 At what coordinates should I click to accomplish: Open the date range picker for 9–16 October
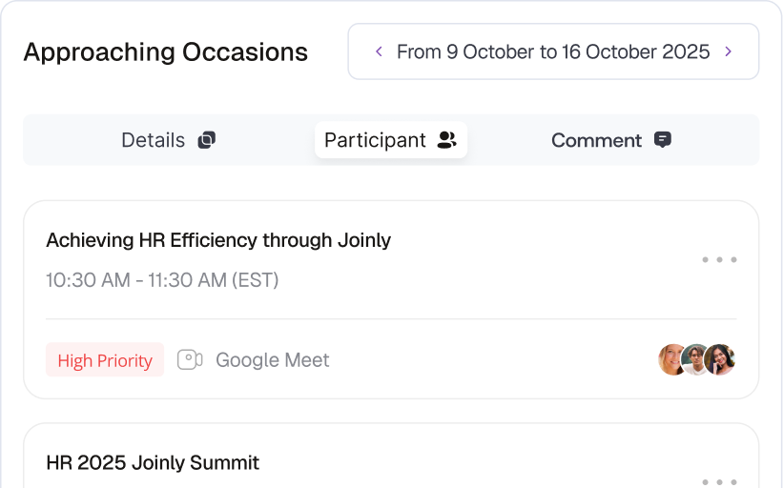tap(553, 51)
